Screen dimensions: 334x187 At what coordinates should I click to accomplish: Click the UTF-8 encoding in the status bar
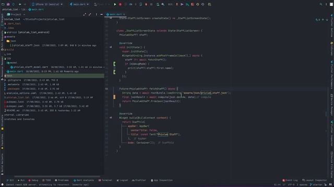pos(291,185)
